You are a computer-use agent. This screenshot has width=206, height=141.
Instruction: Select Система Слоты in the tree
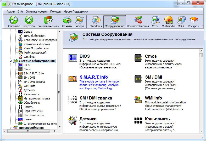(x=34, y=115)
